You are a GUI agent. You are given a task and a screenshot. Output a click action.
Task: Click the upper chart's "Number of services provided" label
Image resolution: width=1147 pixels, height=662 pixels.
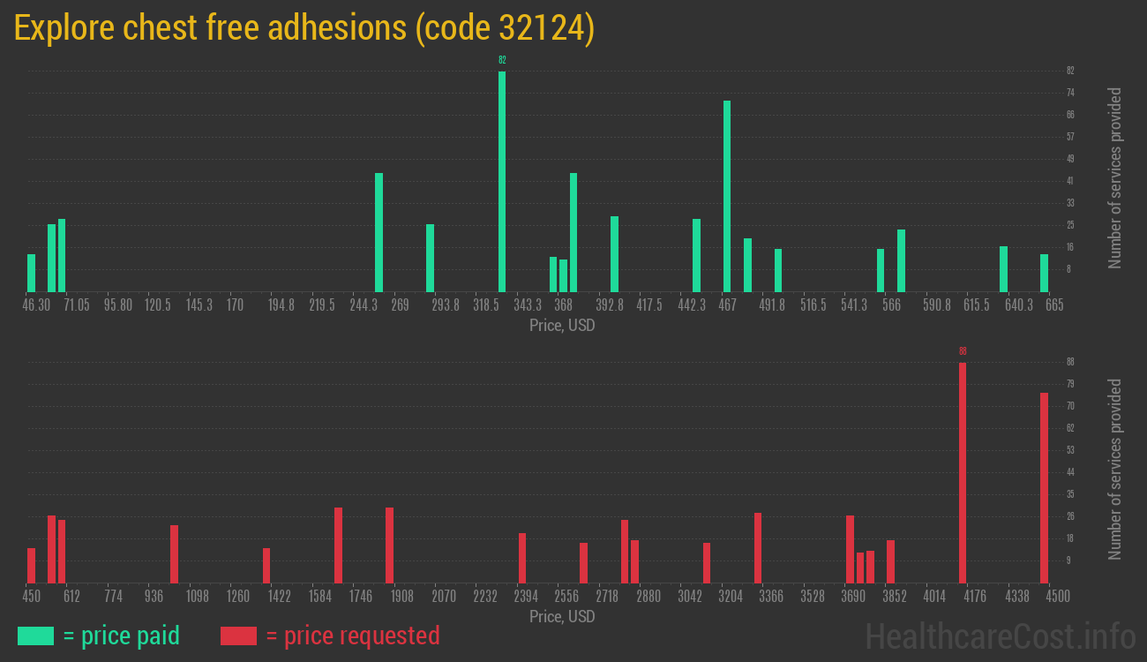1115,177
